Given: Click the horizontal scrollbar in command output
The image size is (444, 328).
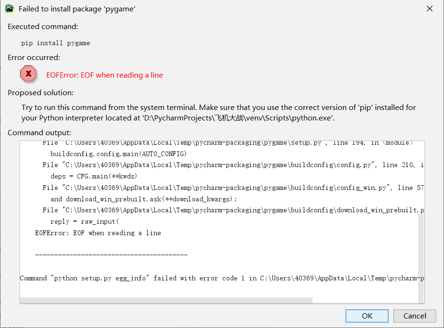Looking at the screenshot, I should [x=166, y=300].
